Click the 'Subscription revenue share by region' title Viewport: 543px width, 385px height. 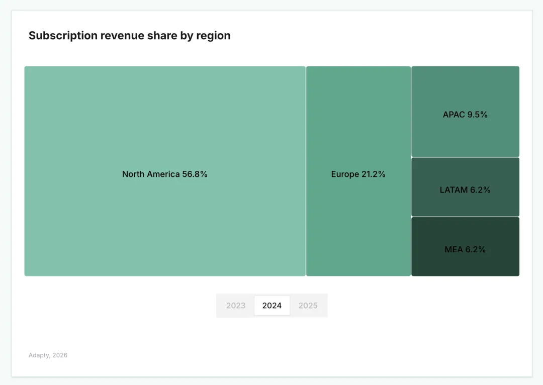pos(130,36)
